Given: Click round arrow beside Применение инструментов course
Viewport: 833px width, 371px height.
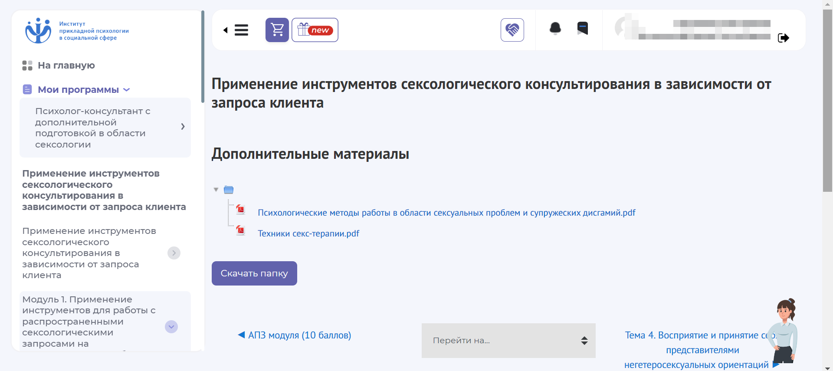Looking at the screenshot, I should click(174, 253).
